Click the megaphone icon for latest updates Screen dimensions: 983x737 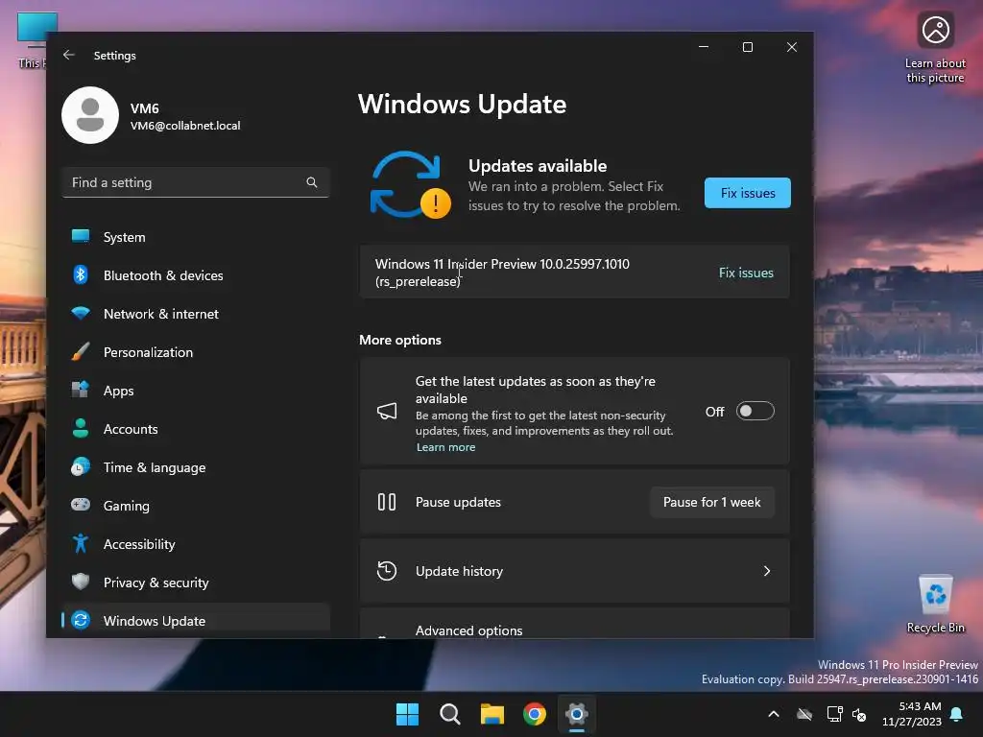(387, 411)
